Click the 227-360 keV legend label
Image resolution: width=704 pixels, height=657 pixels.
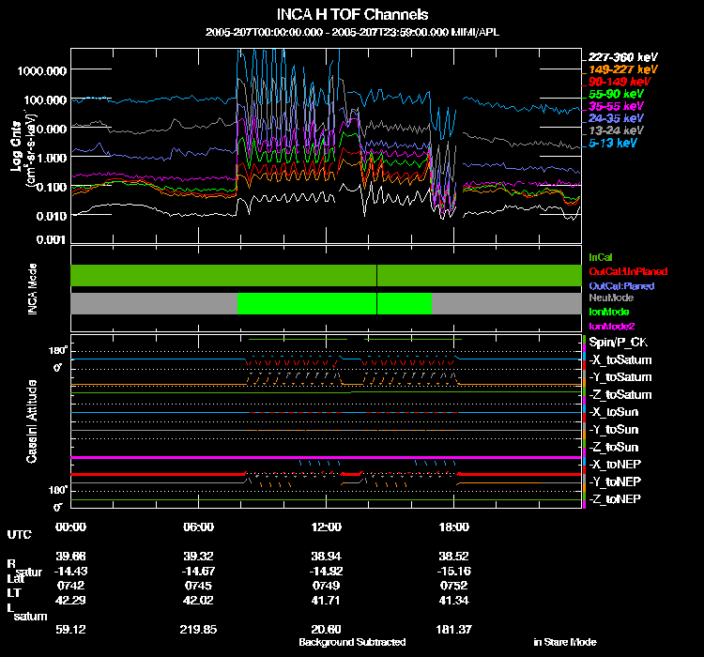click(622, 57)
